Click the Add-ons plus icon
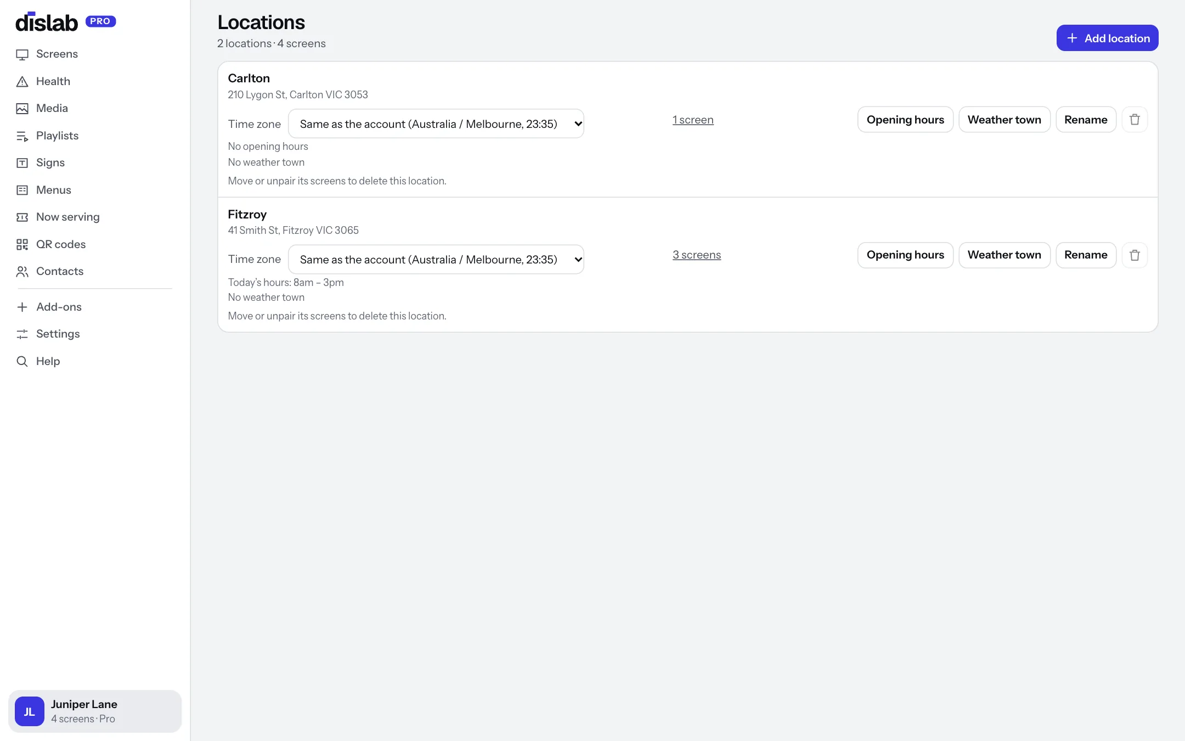The width and height of the screenshot is (1185, 741). (22, 307)
